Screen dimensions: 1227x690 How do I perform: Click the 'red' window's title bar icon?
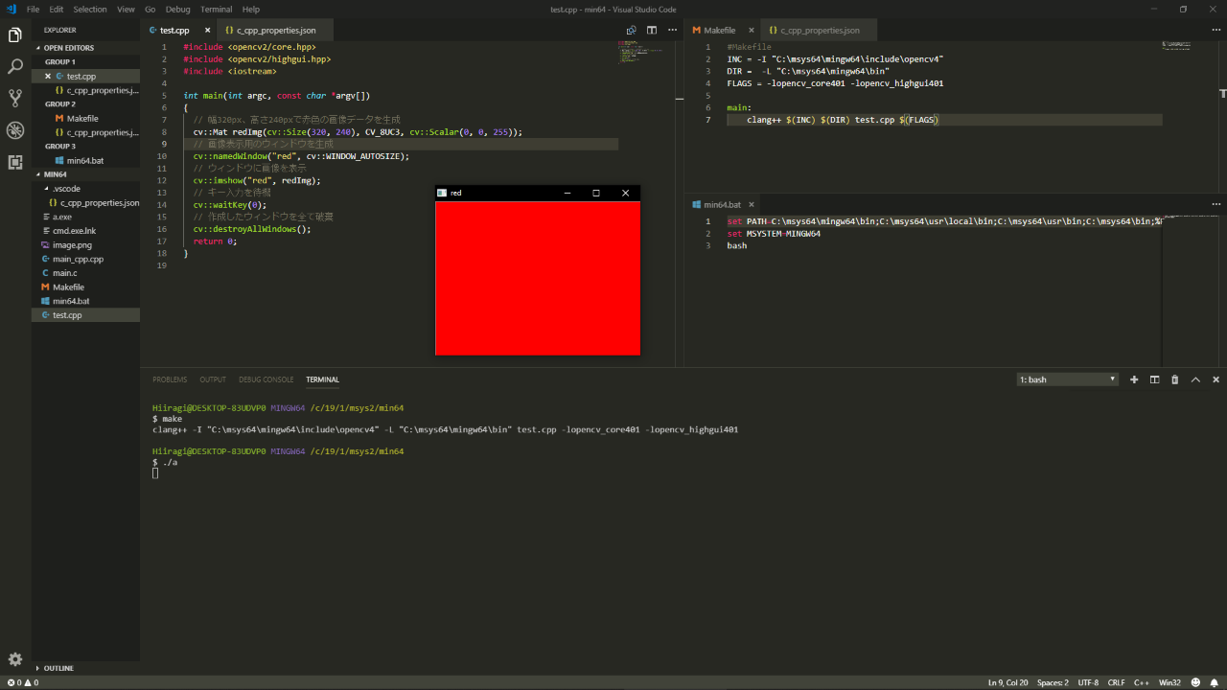442,193
